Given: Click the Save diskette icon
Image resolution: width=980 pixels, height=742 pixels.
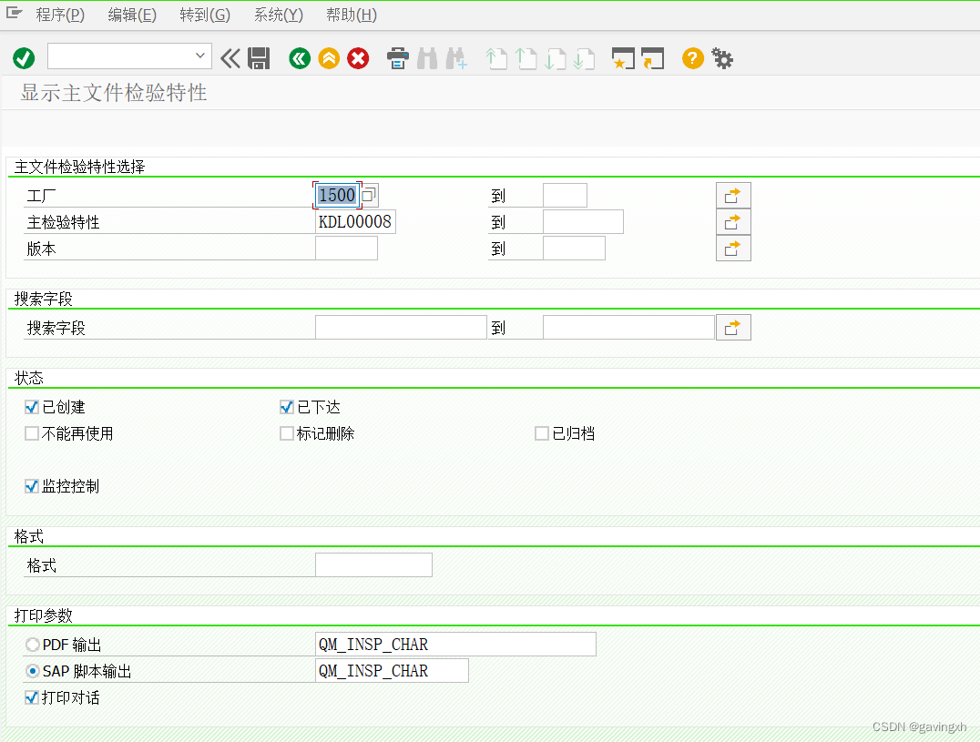Looking at the screenshot, I should [259, 58].
